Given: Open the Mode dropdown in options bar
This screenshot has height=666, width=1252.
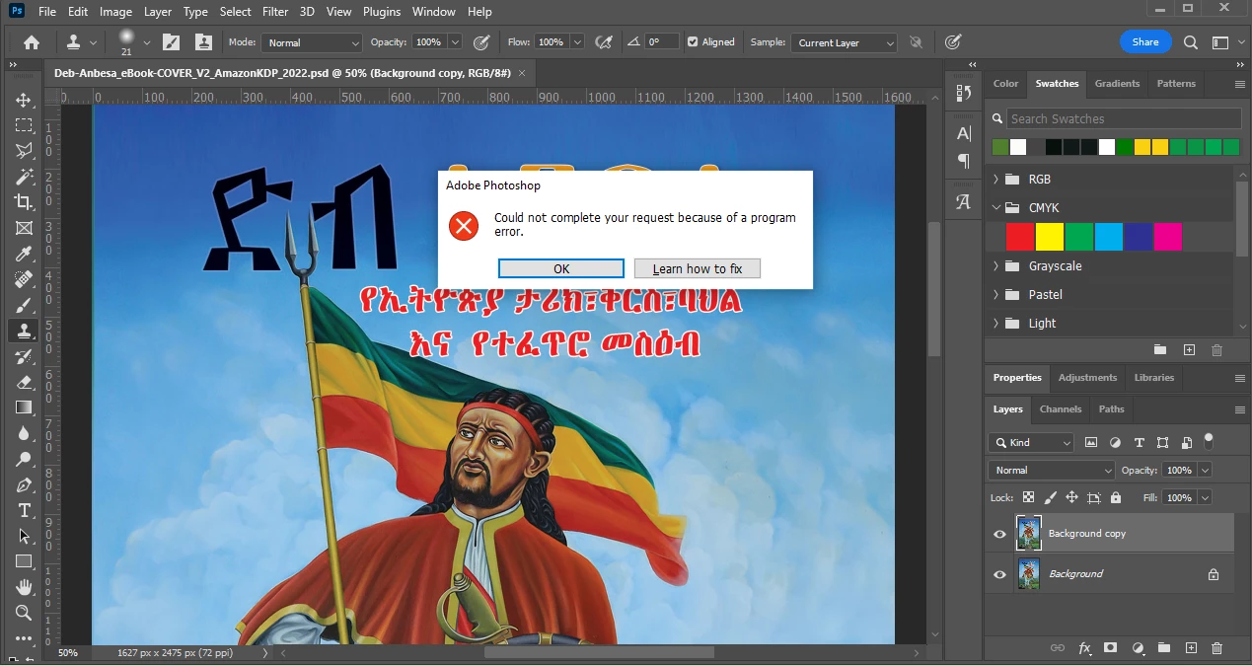Looking at the screenshot, I should 312,42.
